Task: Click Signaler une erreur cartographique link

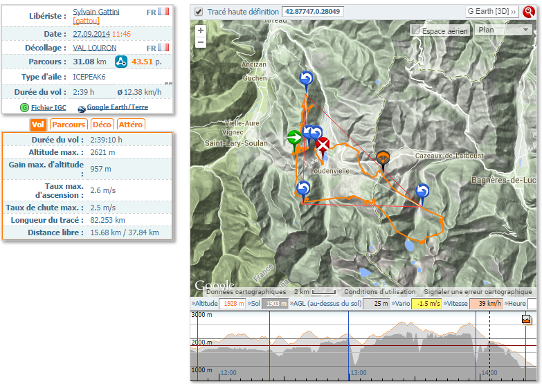Action: pyautogui.click(x=478, y=292)
